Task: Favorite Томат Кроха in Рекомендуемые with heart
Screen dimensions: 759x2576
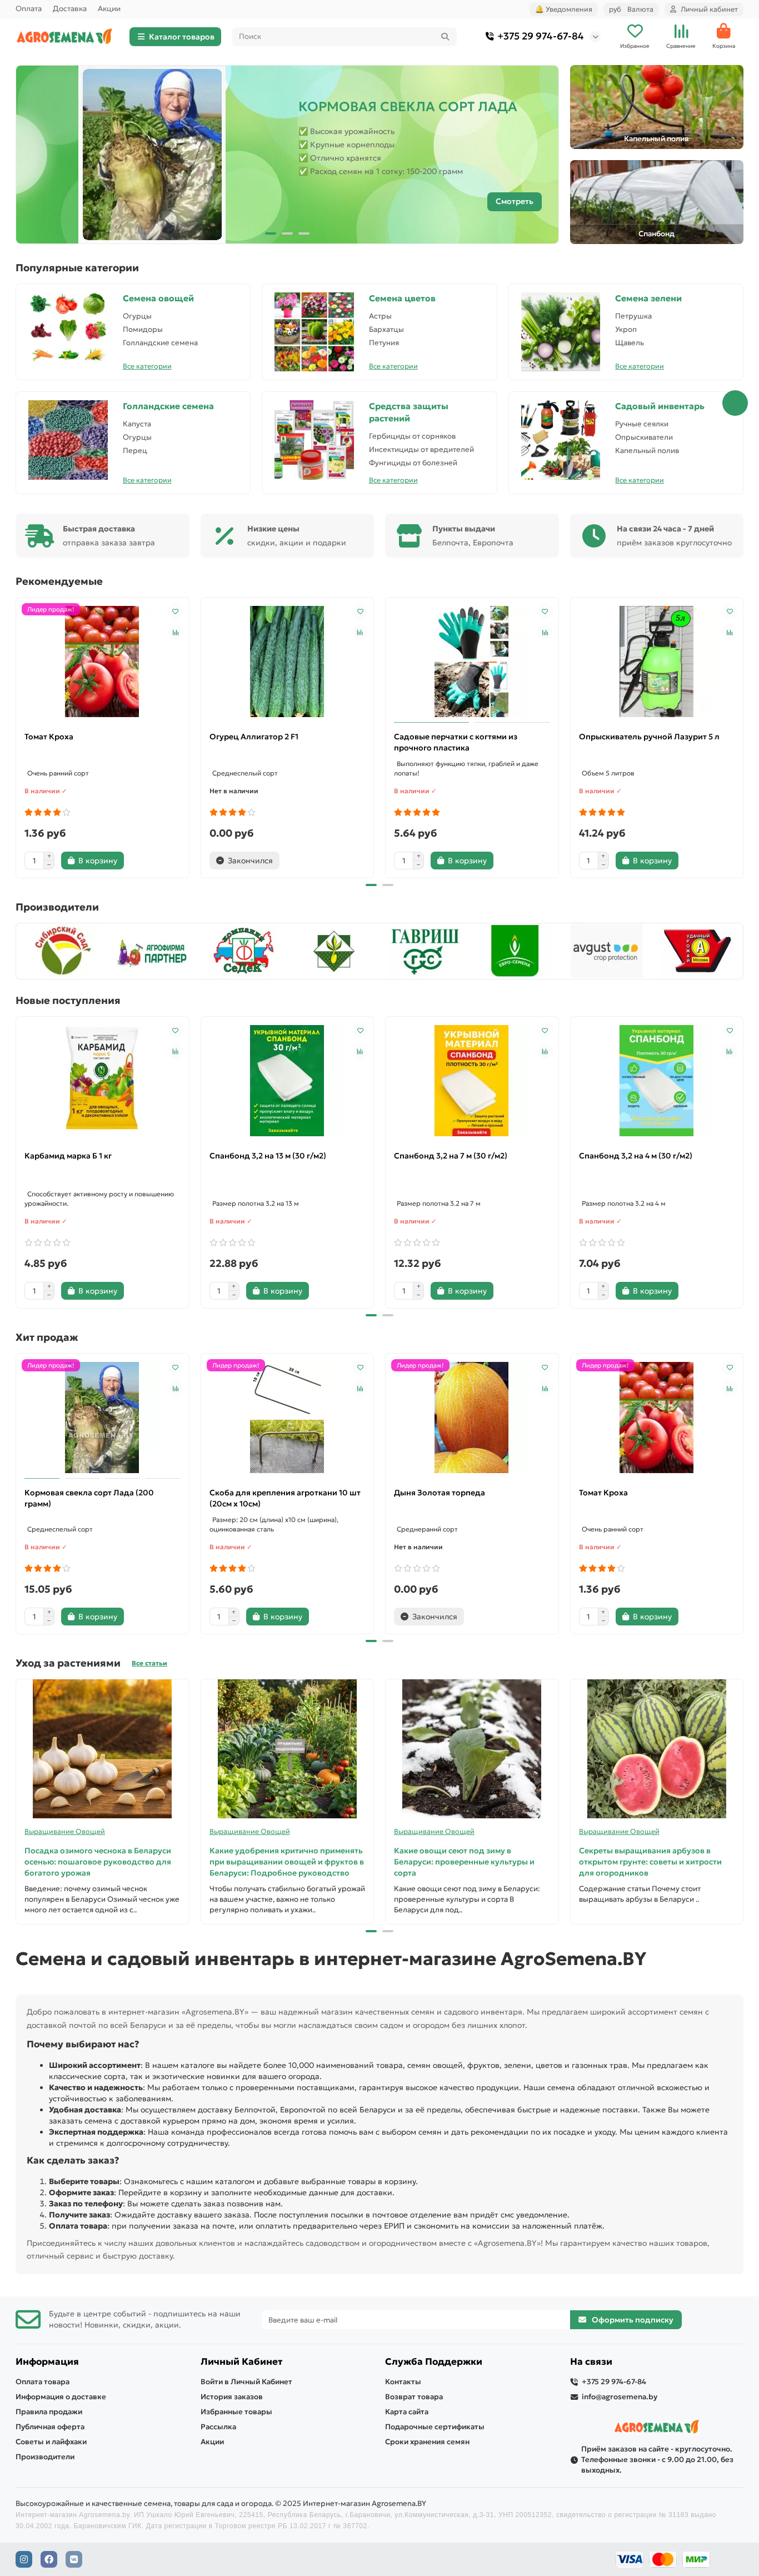Action: pyautogui.click(x=175, y=611)
